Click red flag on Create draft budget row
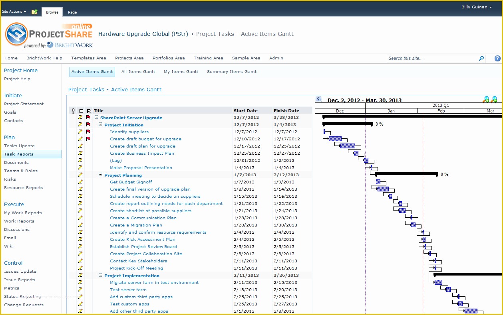Screen dimensions: 503x315 (88, 139)
